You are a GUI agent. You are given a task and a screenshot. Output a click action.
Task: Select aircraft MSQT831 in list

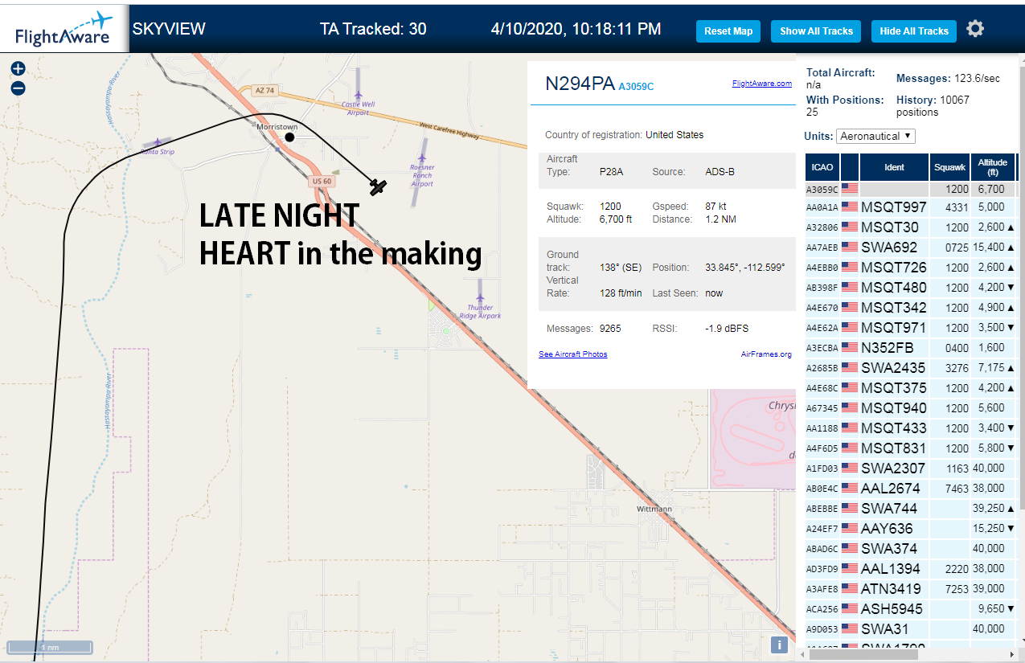[911, 448]
